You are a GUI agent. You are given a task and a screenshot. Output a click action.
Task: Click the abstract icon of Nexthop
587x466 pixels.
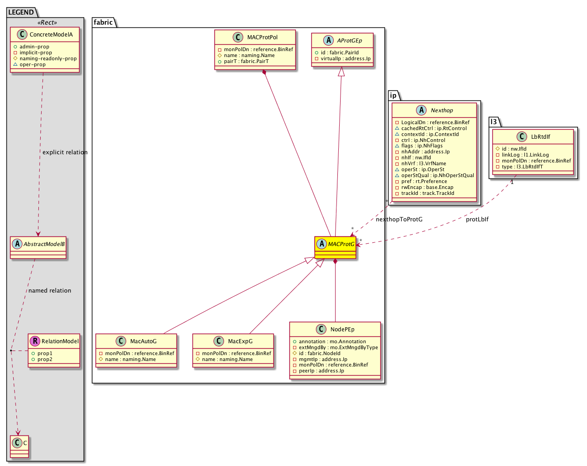click(422, 110)
